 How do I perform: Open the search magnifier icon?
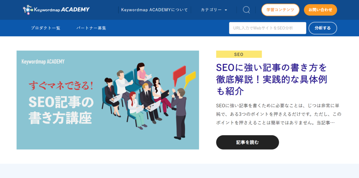pos(246,10)
